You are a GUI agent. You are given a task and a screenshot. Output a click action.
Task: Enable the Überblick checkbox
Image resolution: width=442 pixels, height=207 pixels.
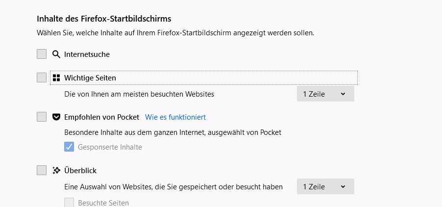click(x=42, y=171)
